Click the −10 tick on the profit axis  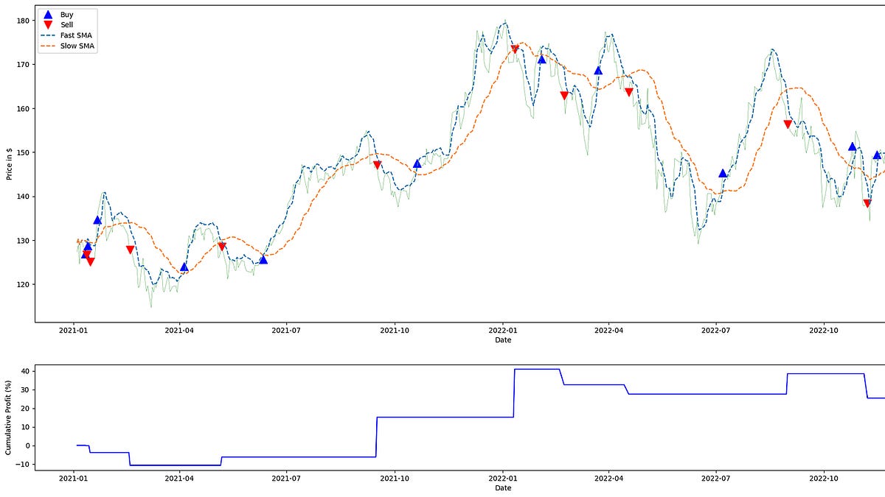[22, 465]
